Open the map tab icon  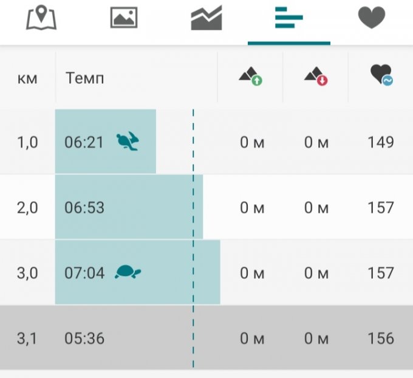click(x=41, y=18)
